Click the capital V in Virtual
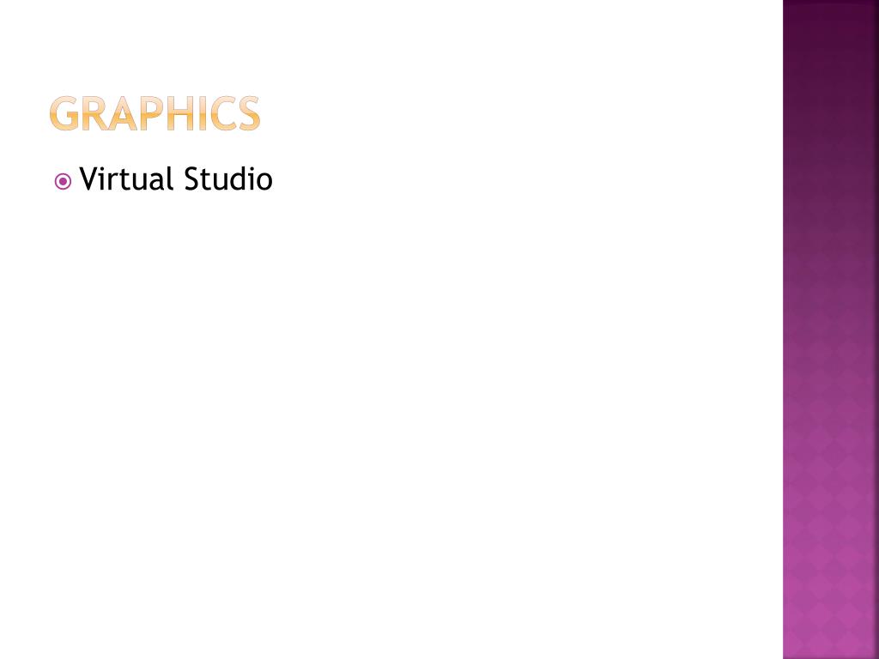Image resolution: width=879 pixels, height=659 pixels. 90,179
